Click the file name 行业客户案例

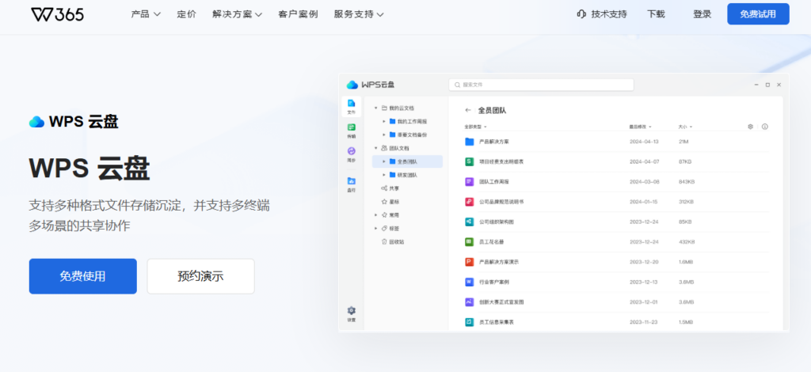point(494,282)
